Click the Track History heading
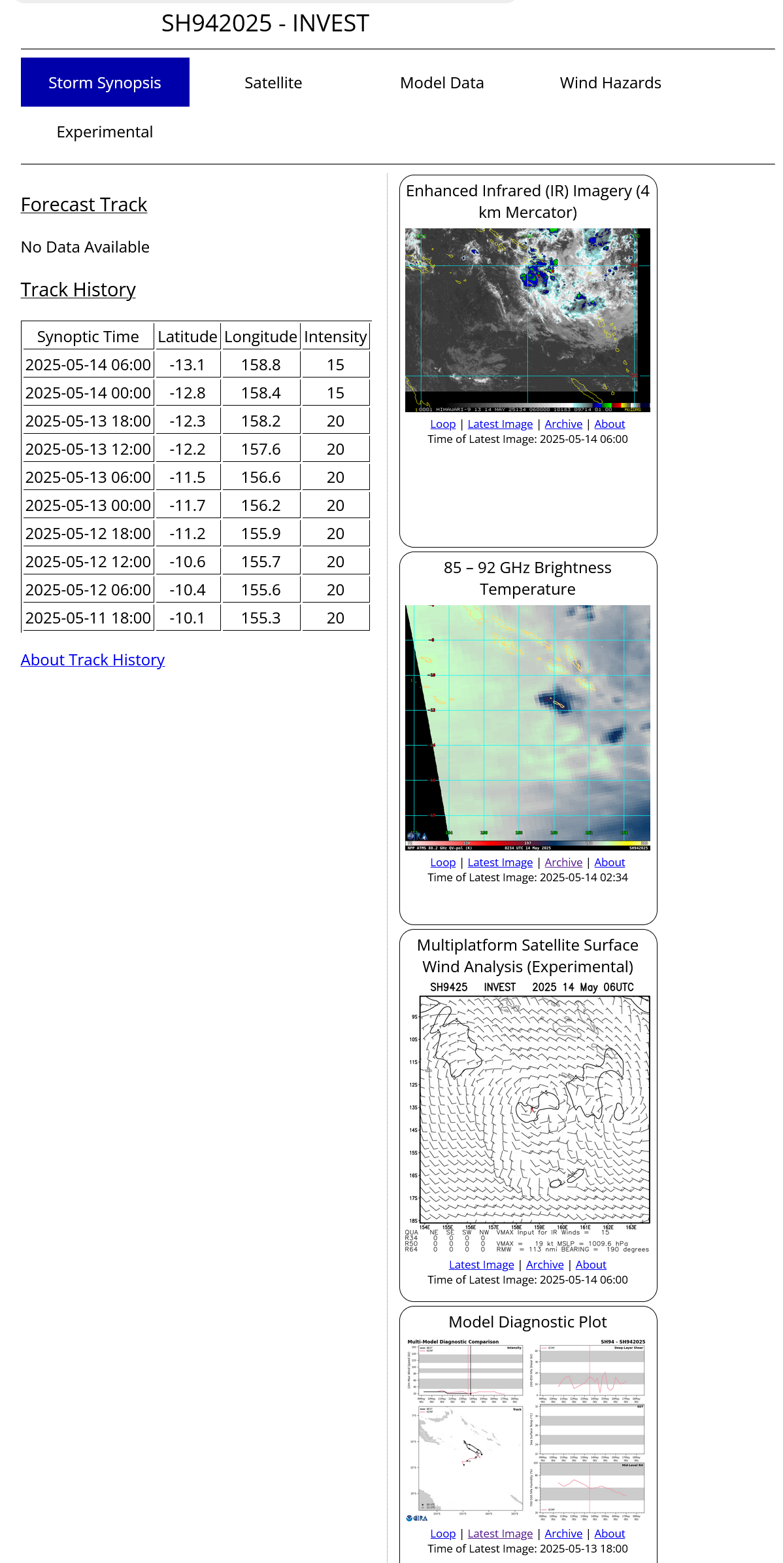 coord(78,290)
